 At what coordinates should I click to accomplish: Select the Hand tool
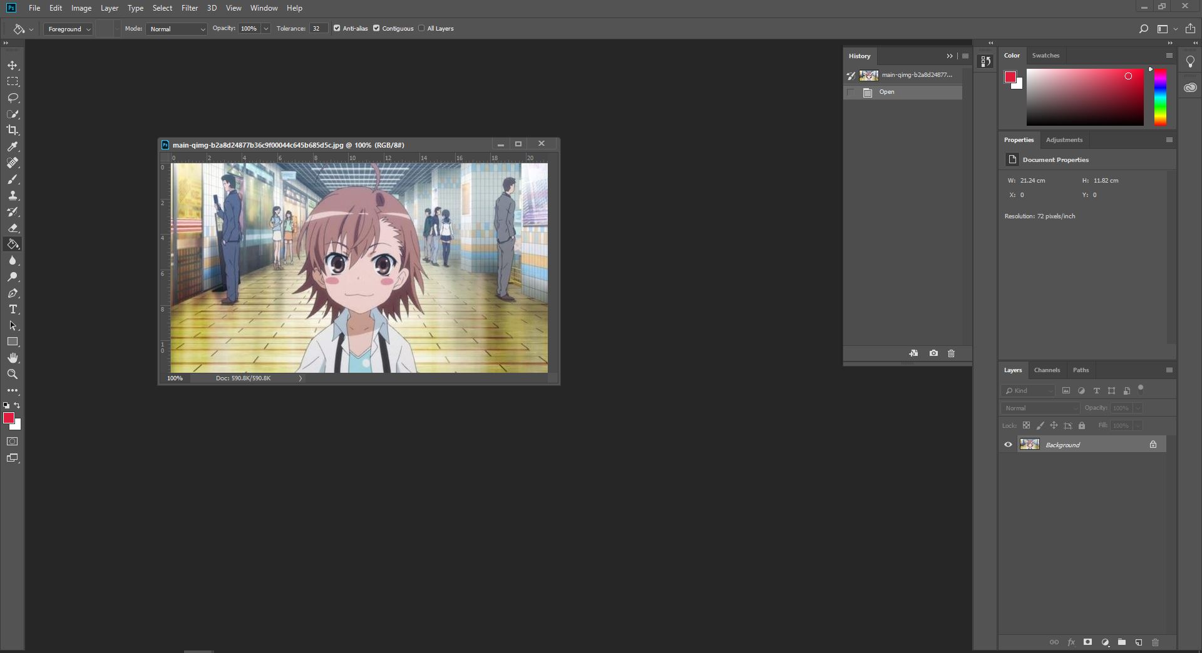point(13,358)
